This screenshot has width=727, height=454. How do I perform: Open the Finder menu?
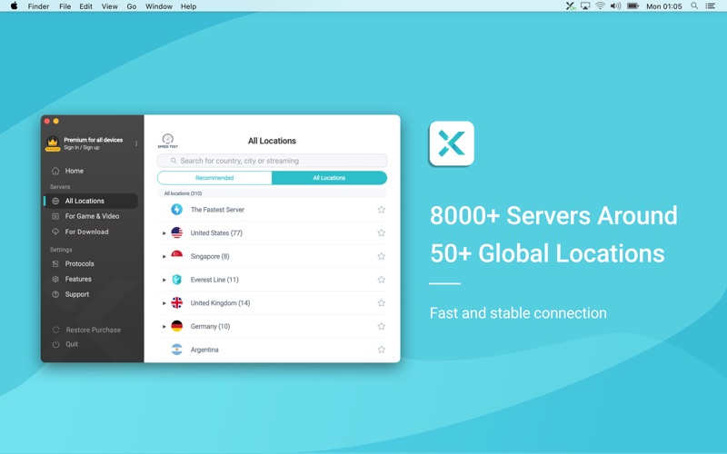[38, 6]
